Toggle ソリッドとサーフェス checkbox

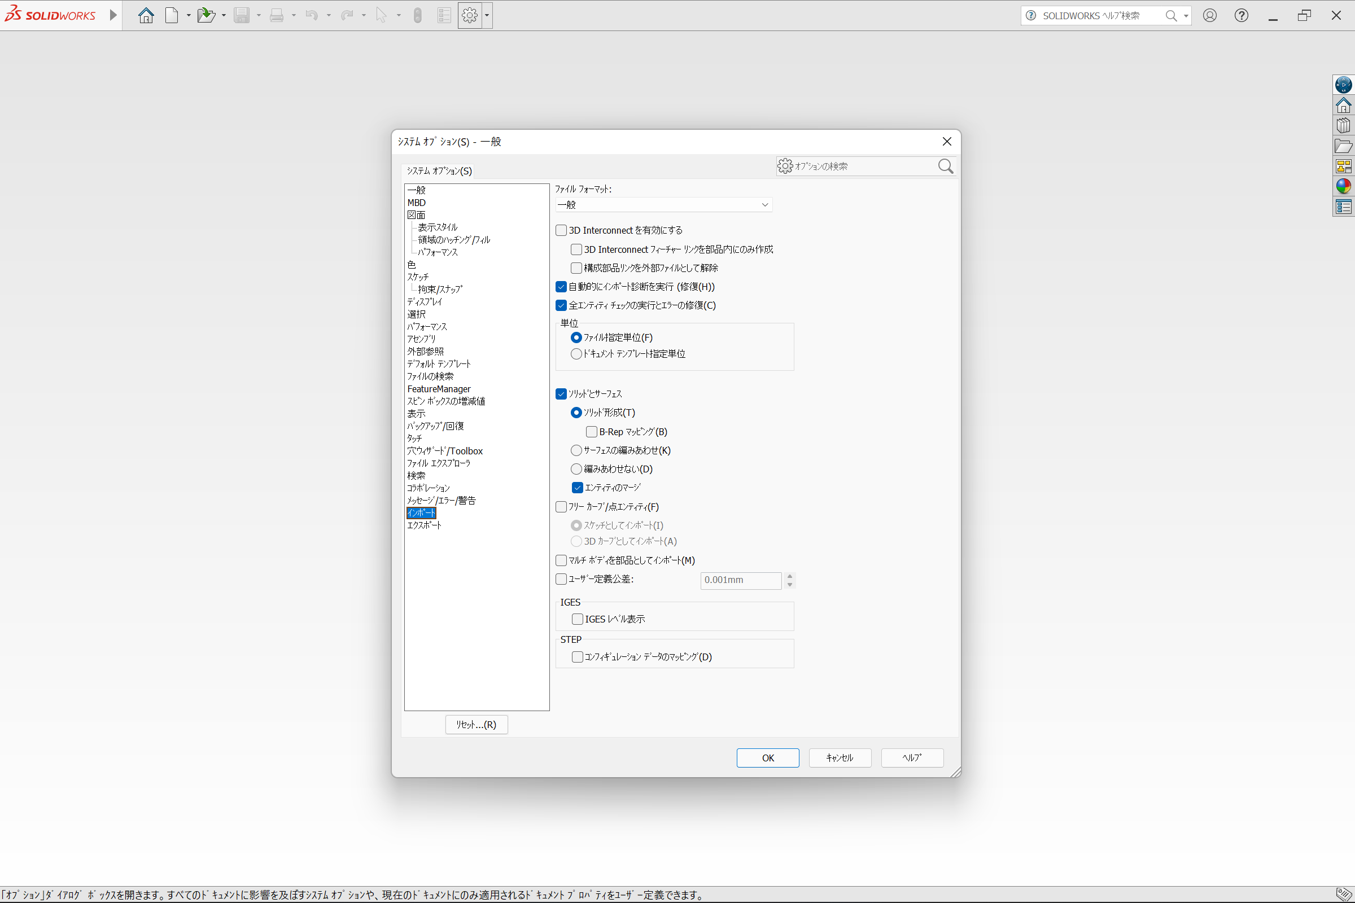(x=561, y=394)
